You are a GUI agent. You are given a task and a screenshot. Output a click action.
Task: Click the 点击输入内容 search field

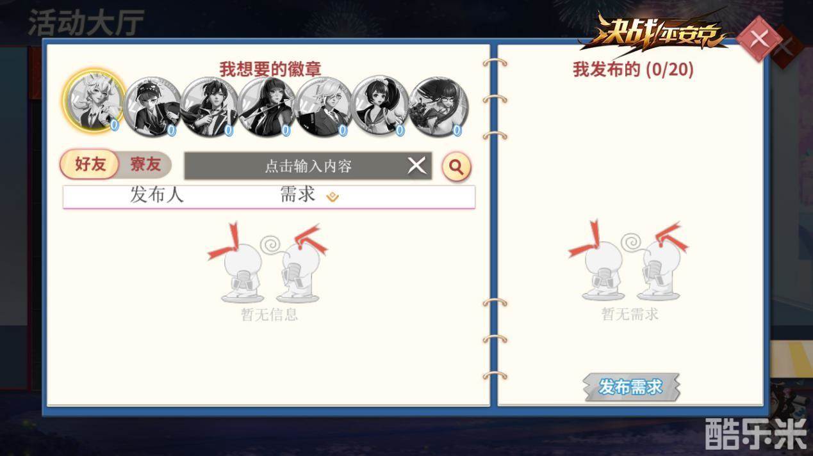click(x=308, y=166)
